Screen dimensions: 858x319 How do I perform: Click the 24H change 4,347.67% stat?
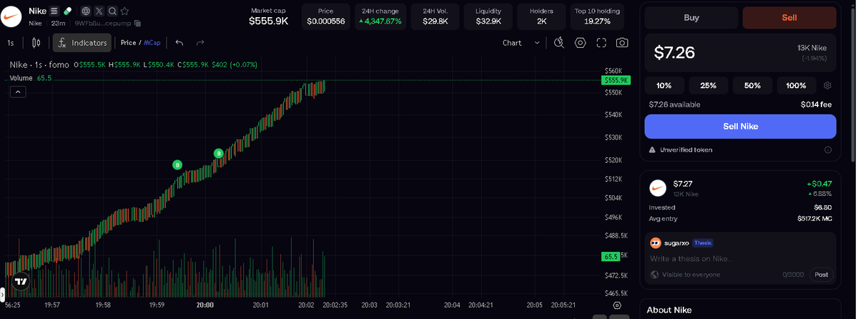point(379,16)
